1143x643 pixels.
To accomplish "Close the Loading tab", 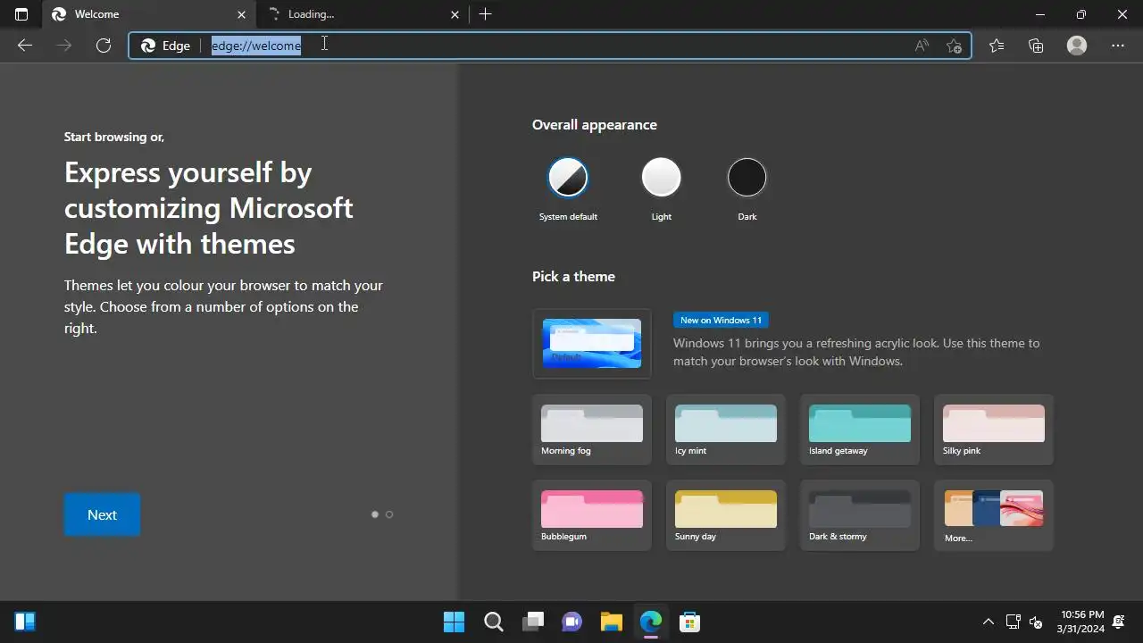I will [x=455, y=14].
